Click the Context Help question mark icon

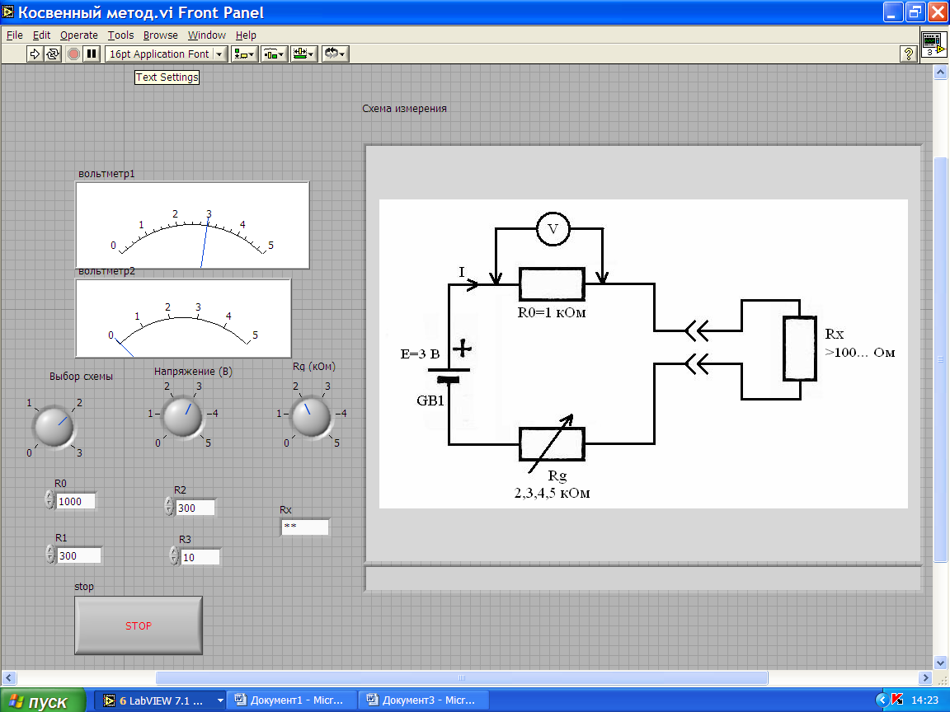click(908, 54)
